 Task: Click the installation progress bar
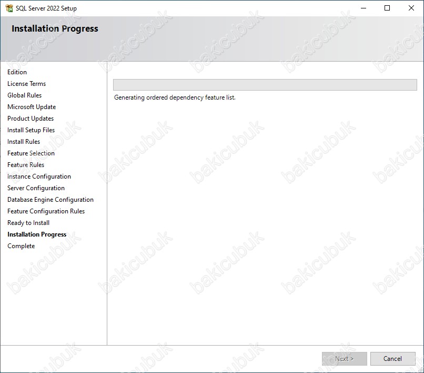[x=265, y=85]
